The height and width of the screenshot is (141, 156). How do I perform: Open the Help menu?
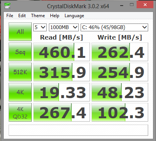tap(54, 16)
